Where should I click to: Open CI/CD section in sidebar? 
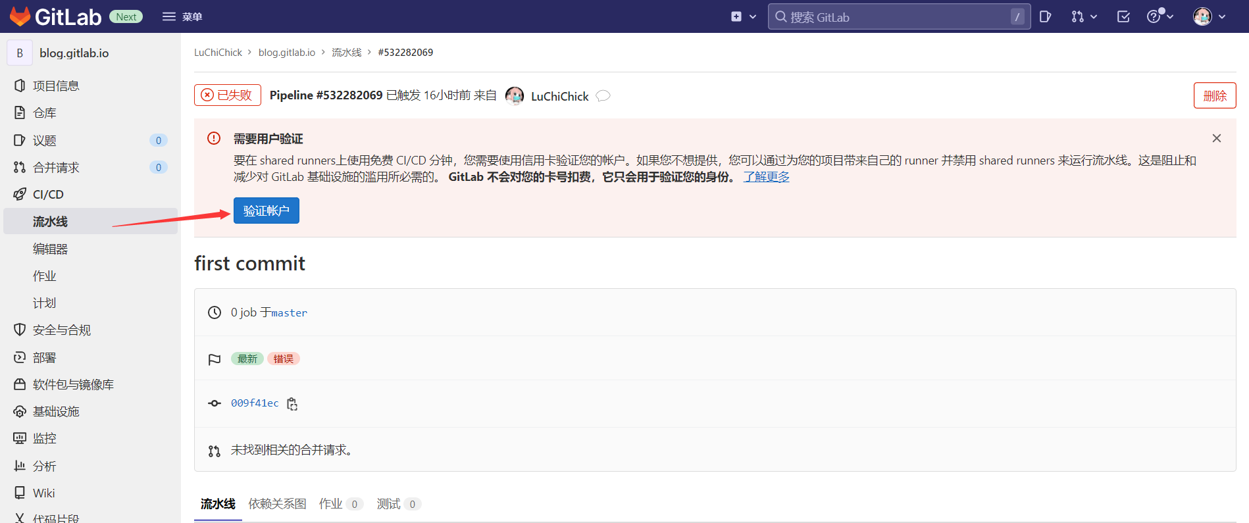pyautogui.click(x=90, y=194)
